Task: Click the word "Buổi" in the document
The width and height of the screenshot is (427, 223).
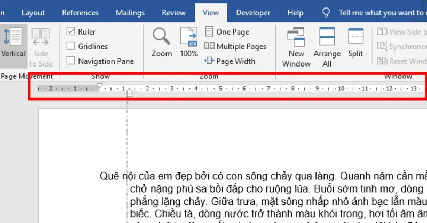Action: pos(325,189)
